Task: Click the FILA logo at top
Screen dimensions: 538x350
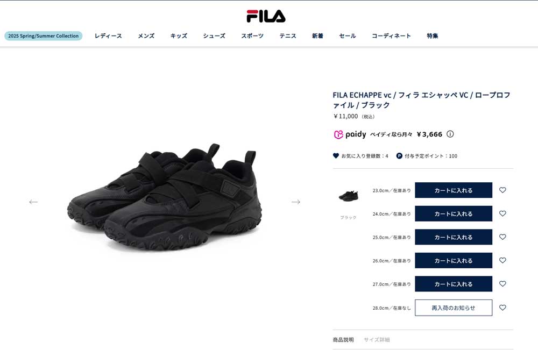Action: click(x=266, y=16)
